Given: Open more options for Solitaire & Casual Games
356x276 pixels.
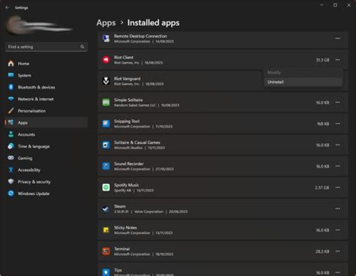Looking at the screenshot, I should 338,145.
